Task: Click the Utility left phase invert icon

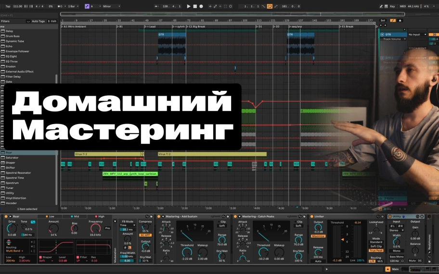Action: click(x=393, y=226)
